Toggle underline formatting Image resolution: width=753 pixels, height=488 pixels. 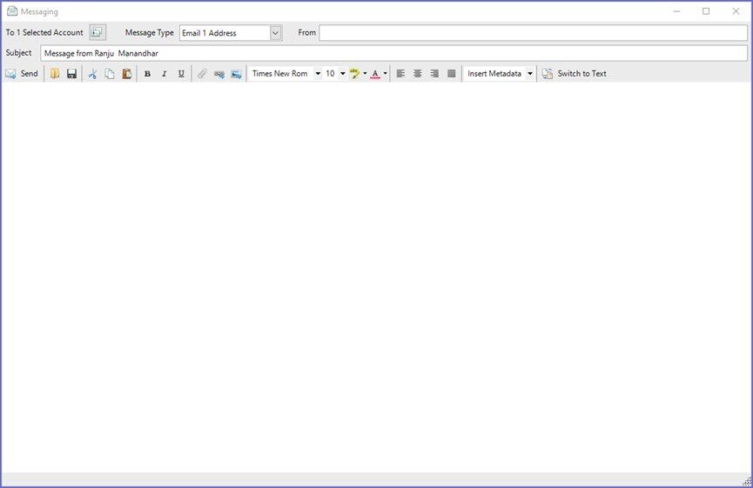pyautogui.click(x=181, y=73)
